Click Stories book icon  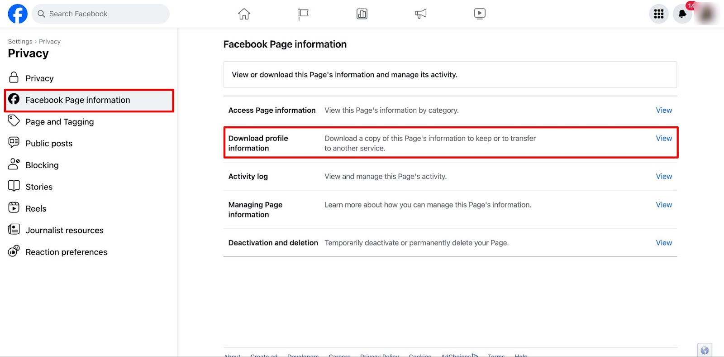tap(14, 186)
